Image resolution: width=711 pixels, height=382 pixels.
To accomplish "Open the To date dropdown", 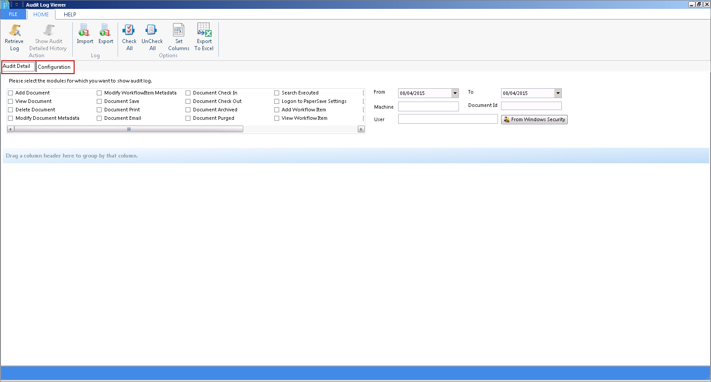I will pos(558,93).
